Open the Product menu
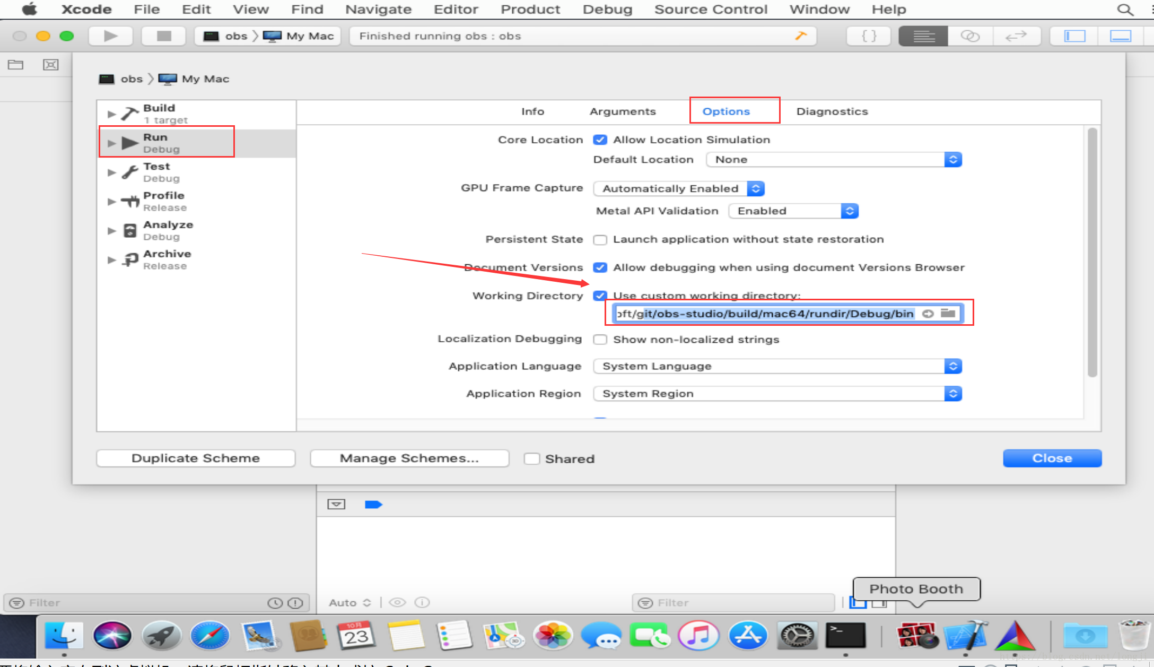This screenshot has height=667, width=1154. tap(530, 10)
